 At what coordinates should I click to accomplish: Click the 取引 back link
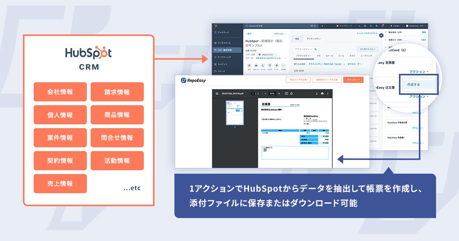click(x=249, y=34)
